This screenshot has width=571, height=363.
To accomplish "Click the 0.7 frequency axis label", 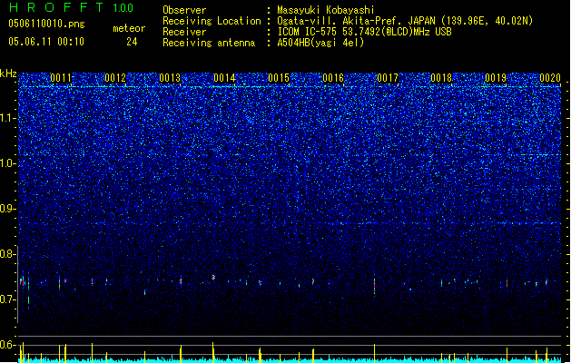I will point(8,299).
